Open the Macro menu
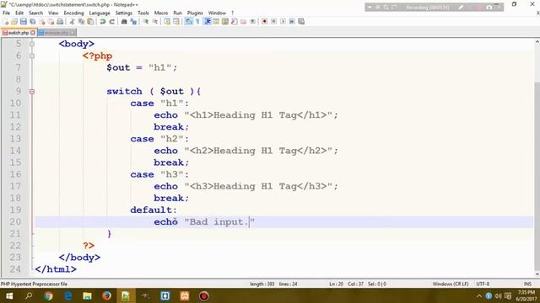Image resolution: width=540 pixels, height=303 pixels. tap(161, 13)
